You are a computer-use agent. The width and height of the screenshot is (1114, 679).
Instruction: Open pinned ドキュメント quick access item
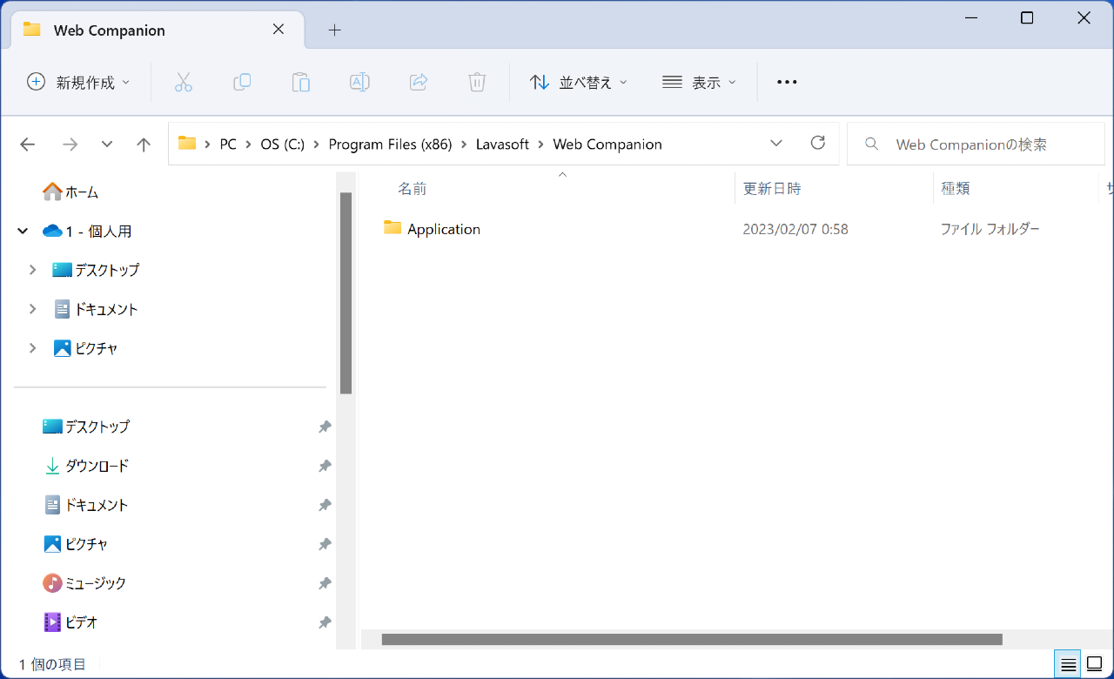[86, 505]
